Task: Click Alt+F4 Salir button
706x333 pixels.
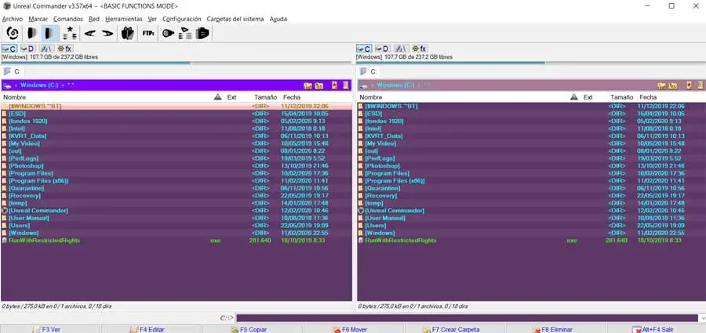Action: point(656,329)
